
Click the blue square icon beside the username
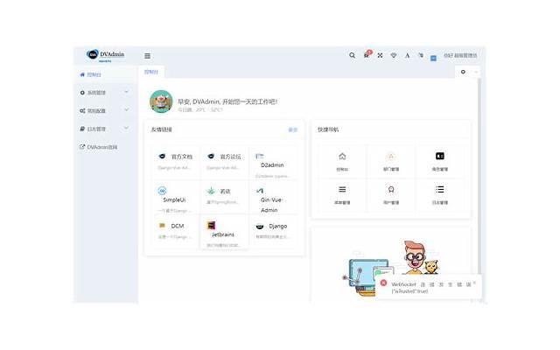[x=433, y=59]
